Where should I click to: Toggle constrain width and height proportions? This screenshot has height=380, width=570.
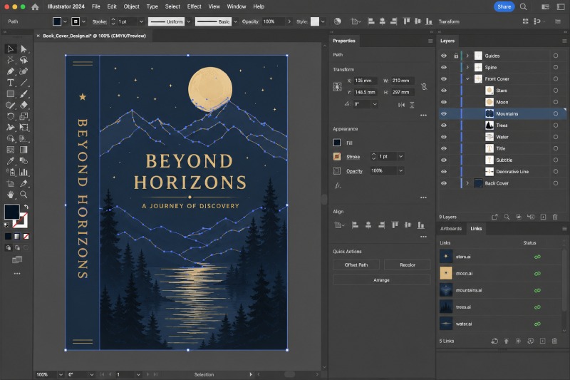click(424, 86)
